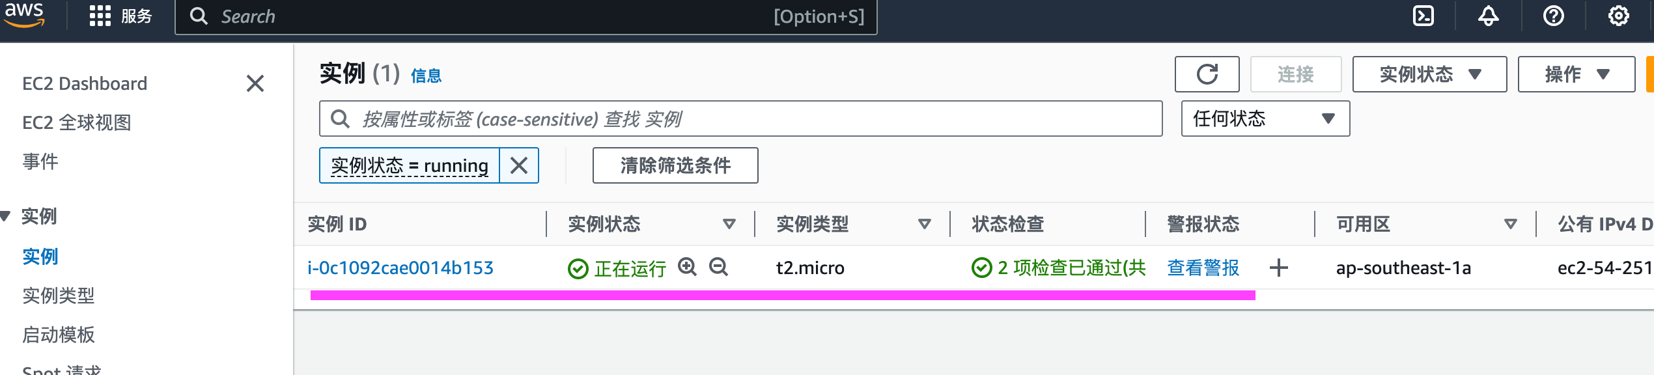Open the 任何状态 dropdown

click(x=1265, y=118)
